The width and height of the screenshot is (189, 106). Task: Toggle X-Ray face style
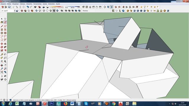pyautogui.click(x=37, y=11)
